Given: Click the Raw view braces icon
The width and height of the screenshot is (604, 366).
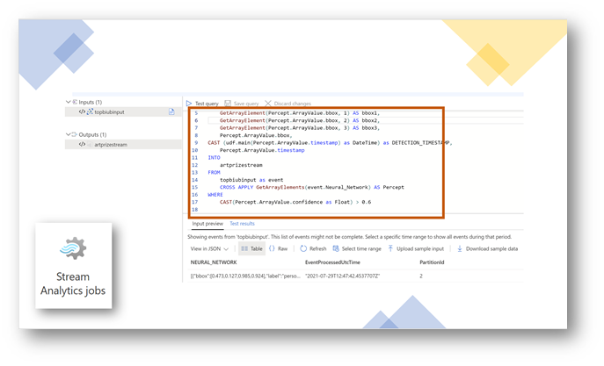Looking at the screenshot, I should (x=272, y=248).
